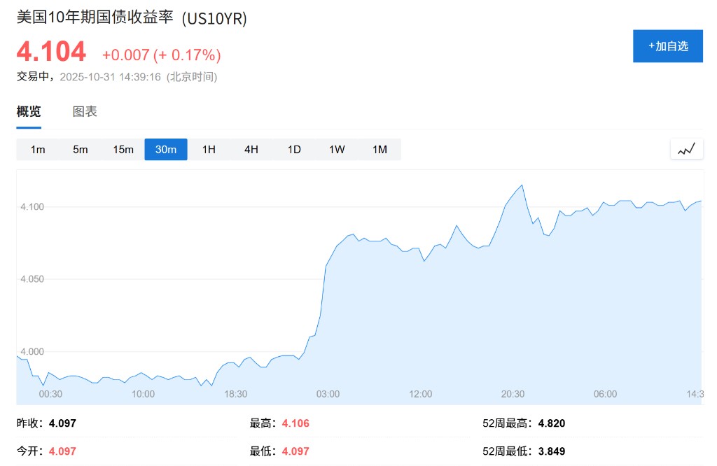The image size is (717, 466).
Task: Click the US10YR ticker symbol title
Action: [x=214, y=19]
